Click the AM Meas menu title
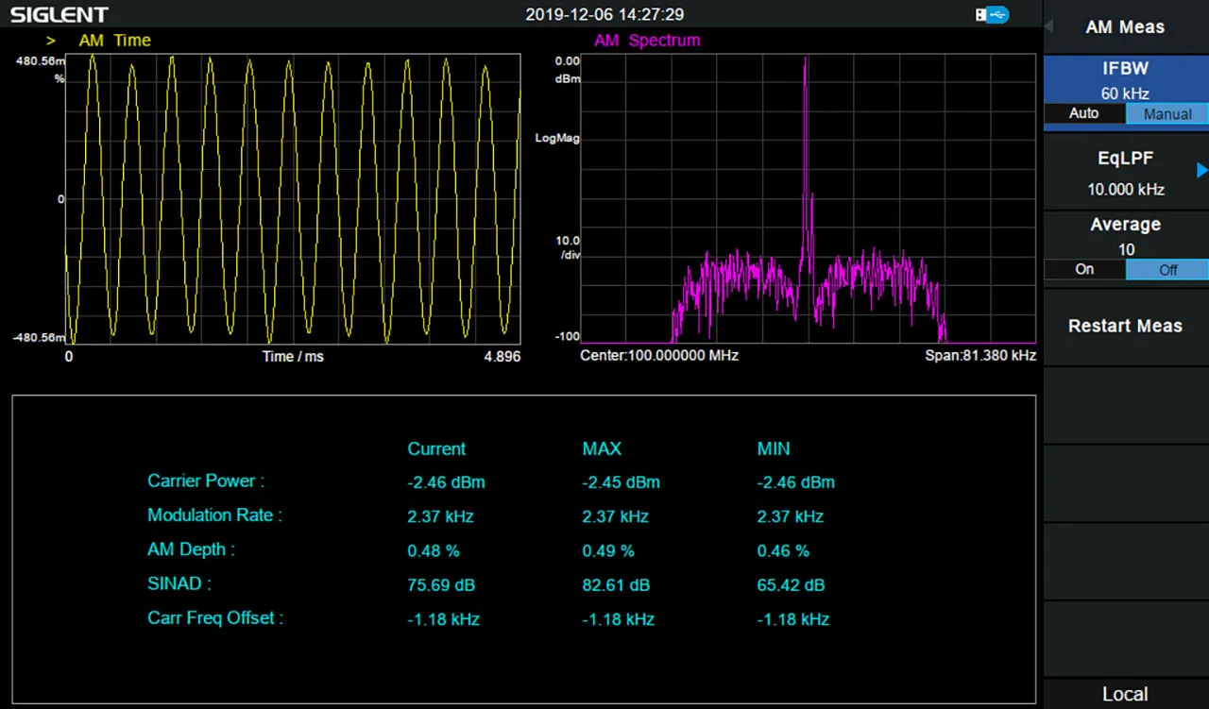The image size is (1209, 709). pyautogui.click(x=1125, y=26)
